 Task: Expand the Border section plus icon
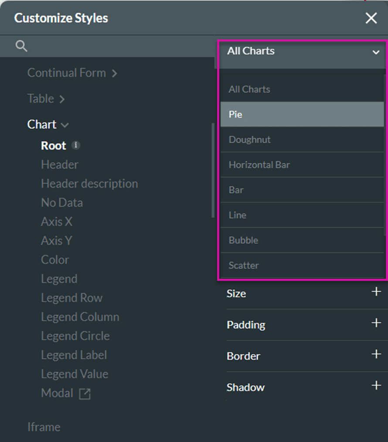tap(376, 354)
